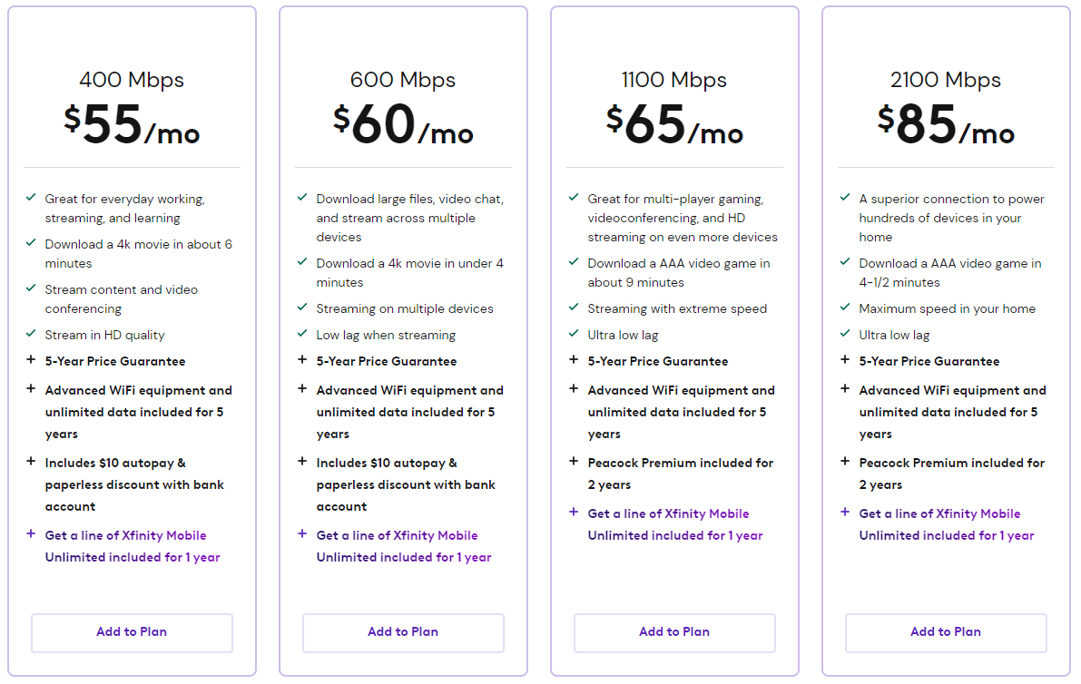
Task: Click checkmark beside Low lag when streaming
Action: pos(302,334)
